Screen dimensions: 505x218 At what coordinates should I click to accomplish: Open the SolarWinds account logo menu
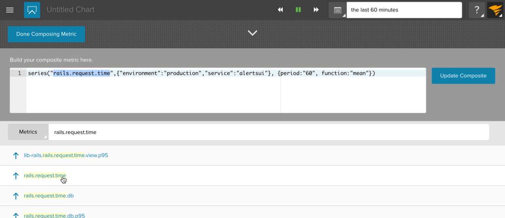pyautogui.click(x=494, y=10)
